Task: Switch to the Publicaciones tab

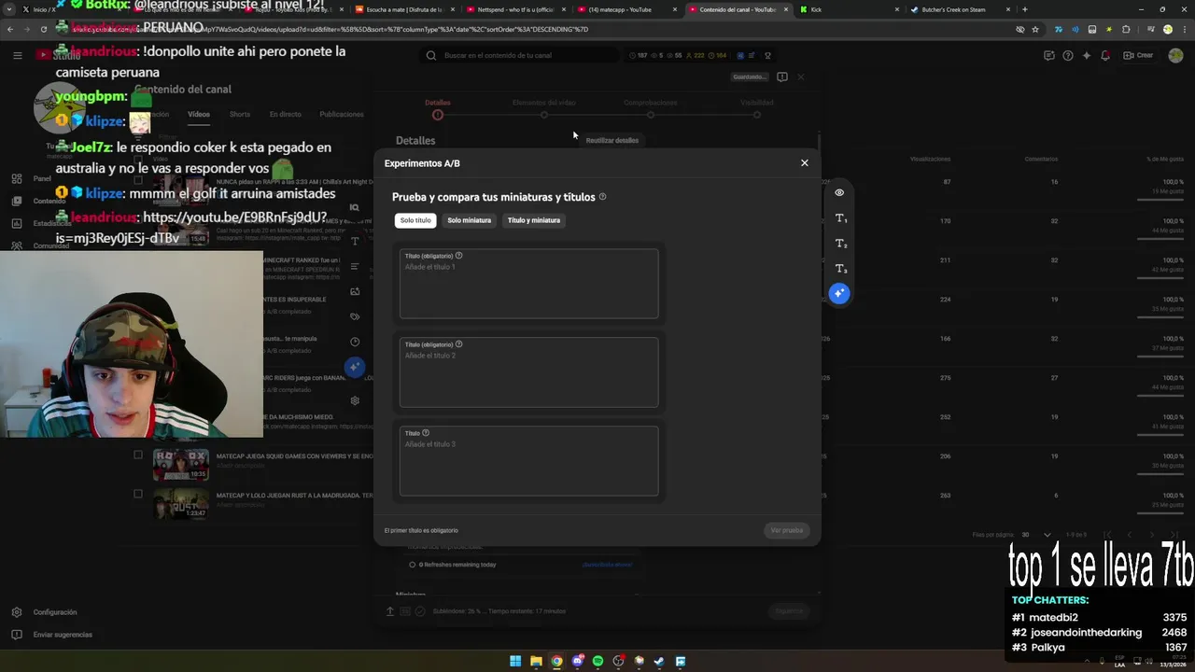Action: tap(342, 114)
